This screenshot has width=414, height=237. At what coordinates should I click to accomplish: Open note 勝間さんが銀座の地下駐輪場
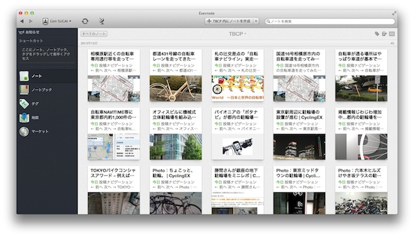point(237,190)
